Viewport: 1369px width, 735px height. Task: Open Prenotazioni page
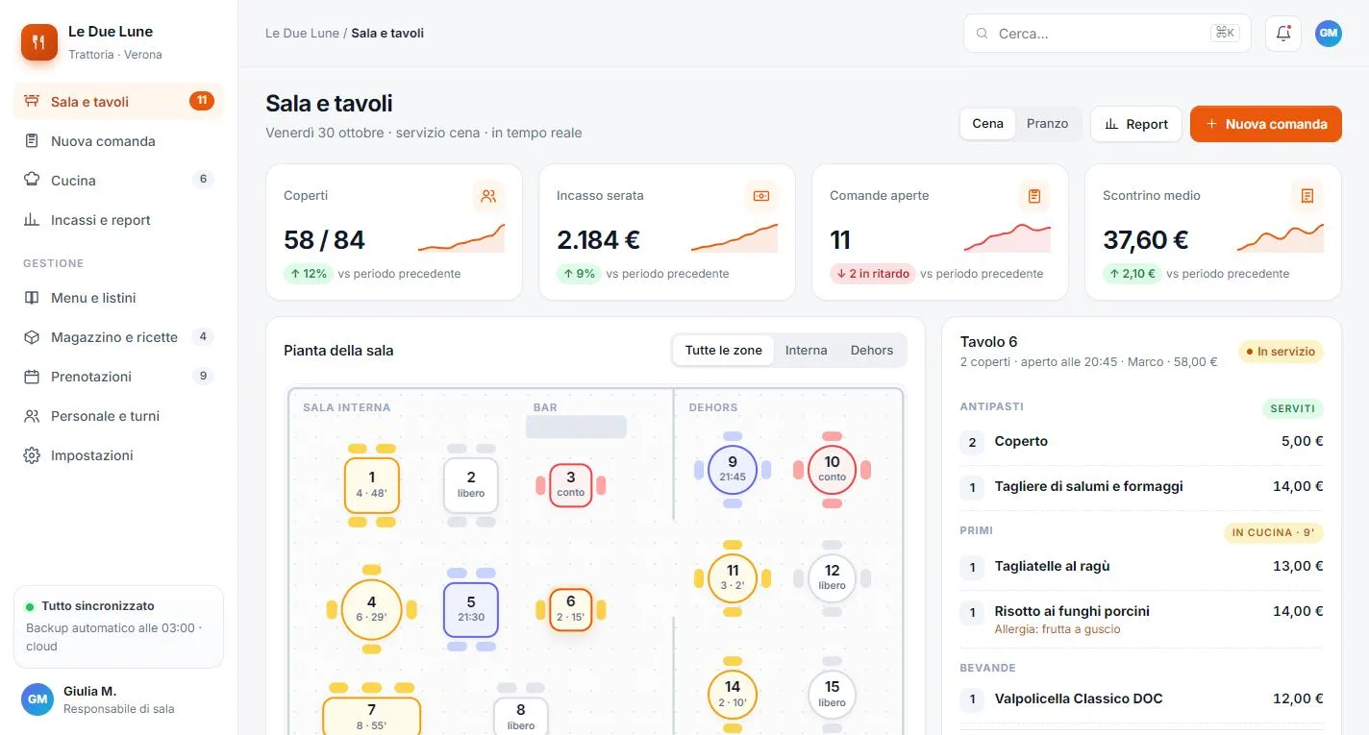[118, 377]
